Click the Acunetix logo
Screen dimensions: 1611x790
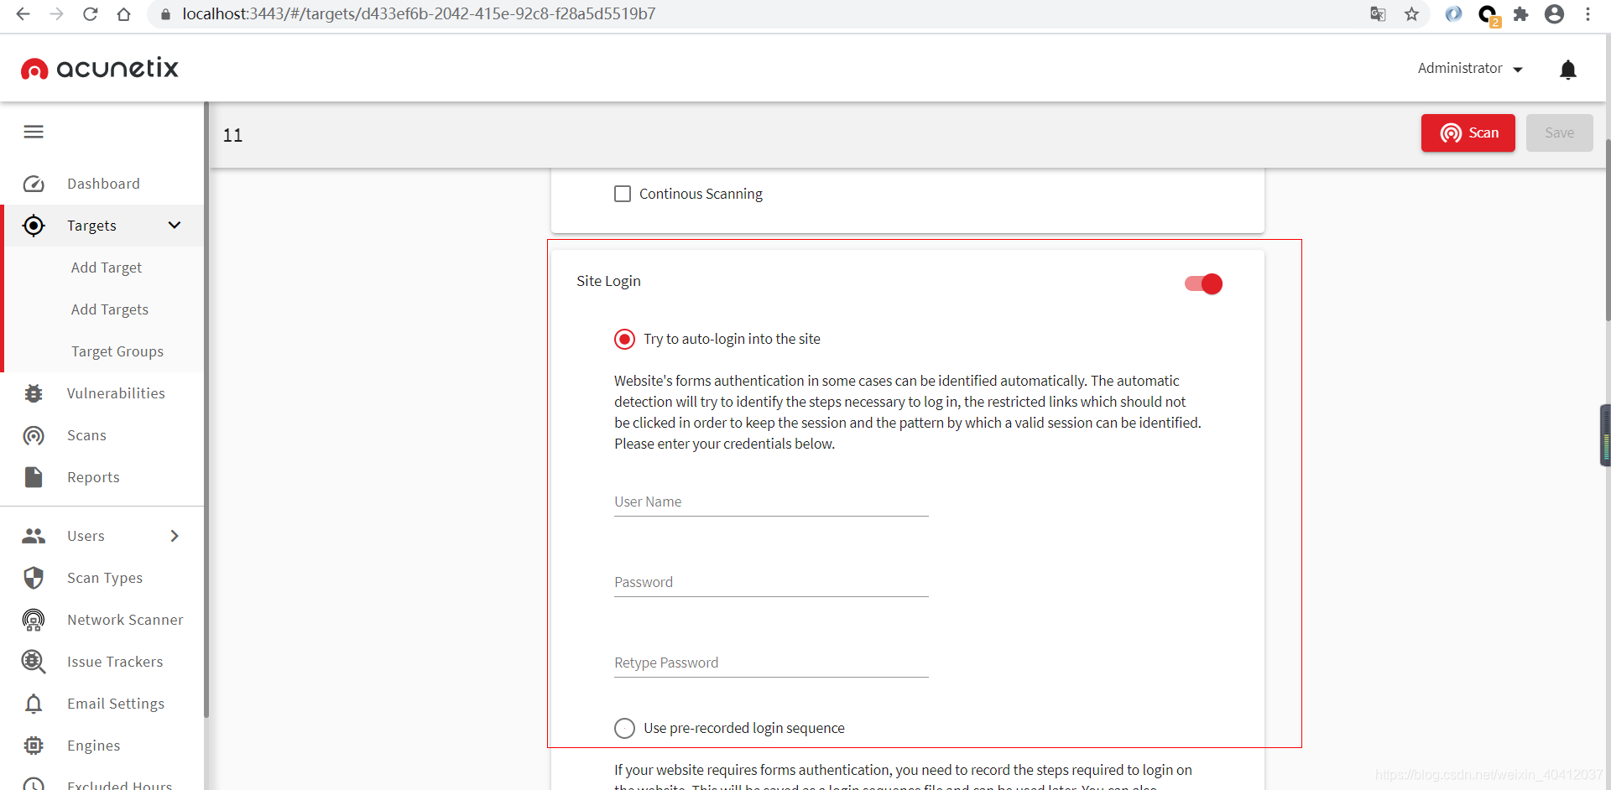98,68
